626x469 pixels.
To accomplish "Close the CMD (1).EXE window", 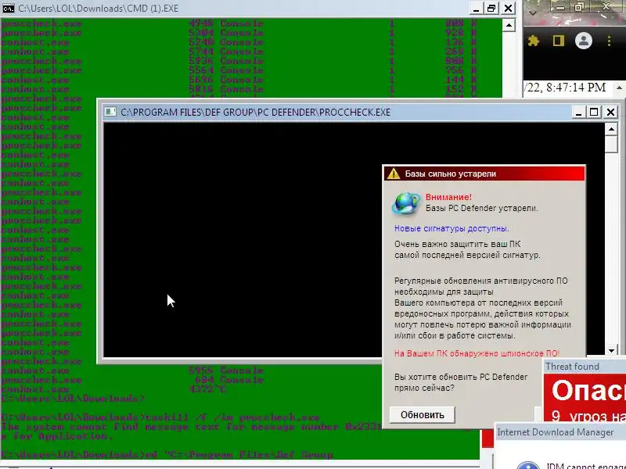I will (508, 9).
